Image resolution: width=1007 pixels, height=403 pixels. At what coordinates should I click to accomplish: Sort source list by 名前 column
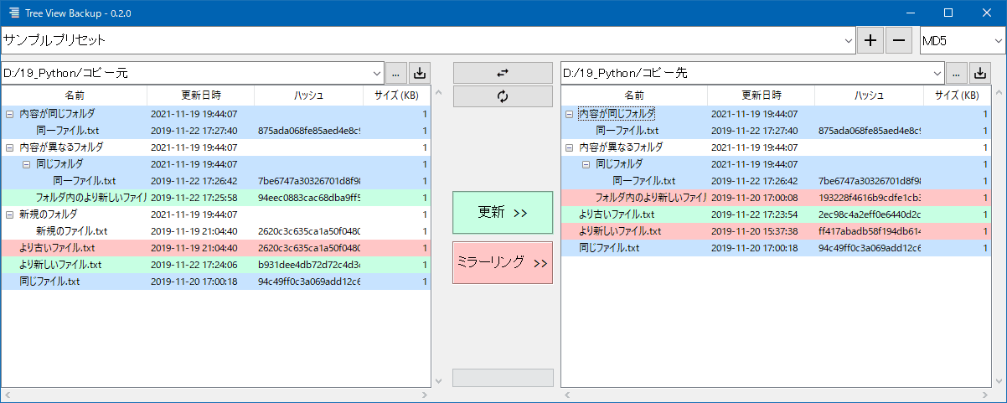coord(75,95)
